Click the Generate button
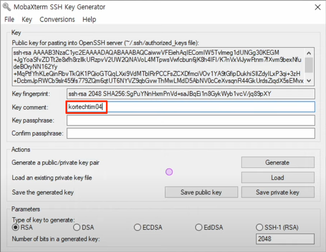Image resolution: width=326 pixels, height=252 pixels. [x=278, y=162]
